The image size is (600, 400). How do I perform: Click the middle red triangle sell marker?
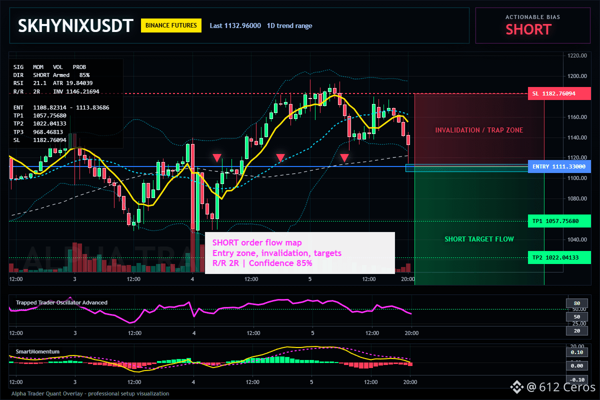click(x=280, y=158)
